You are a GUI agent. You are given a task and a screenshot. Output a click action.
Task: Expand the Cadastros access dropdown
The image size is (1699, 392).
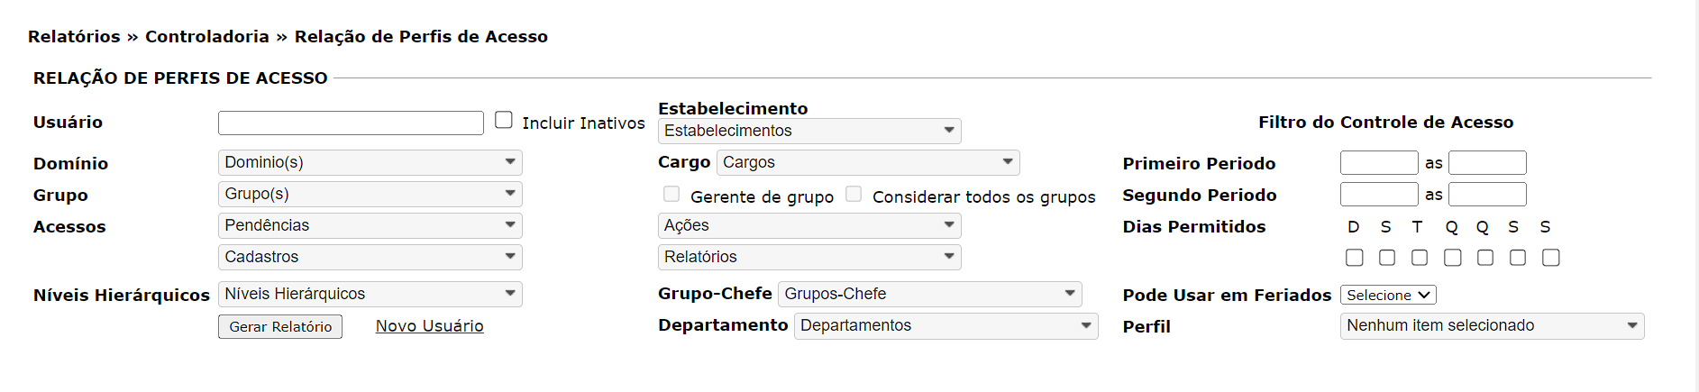click(x=370, y=257)
